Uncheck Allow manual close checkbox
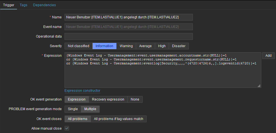This screenshot has height=133, width=276. click(x=67, y=128)
